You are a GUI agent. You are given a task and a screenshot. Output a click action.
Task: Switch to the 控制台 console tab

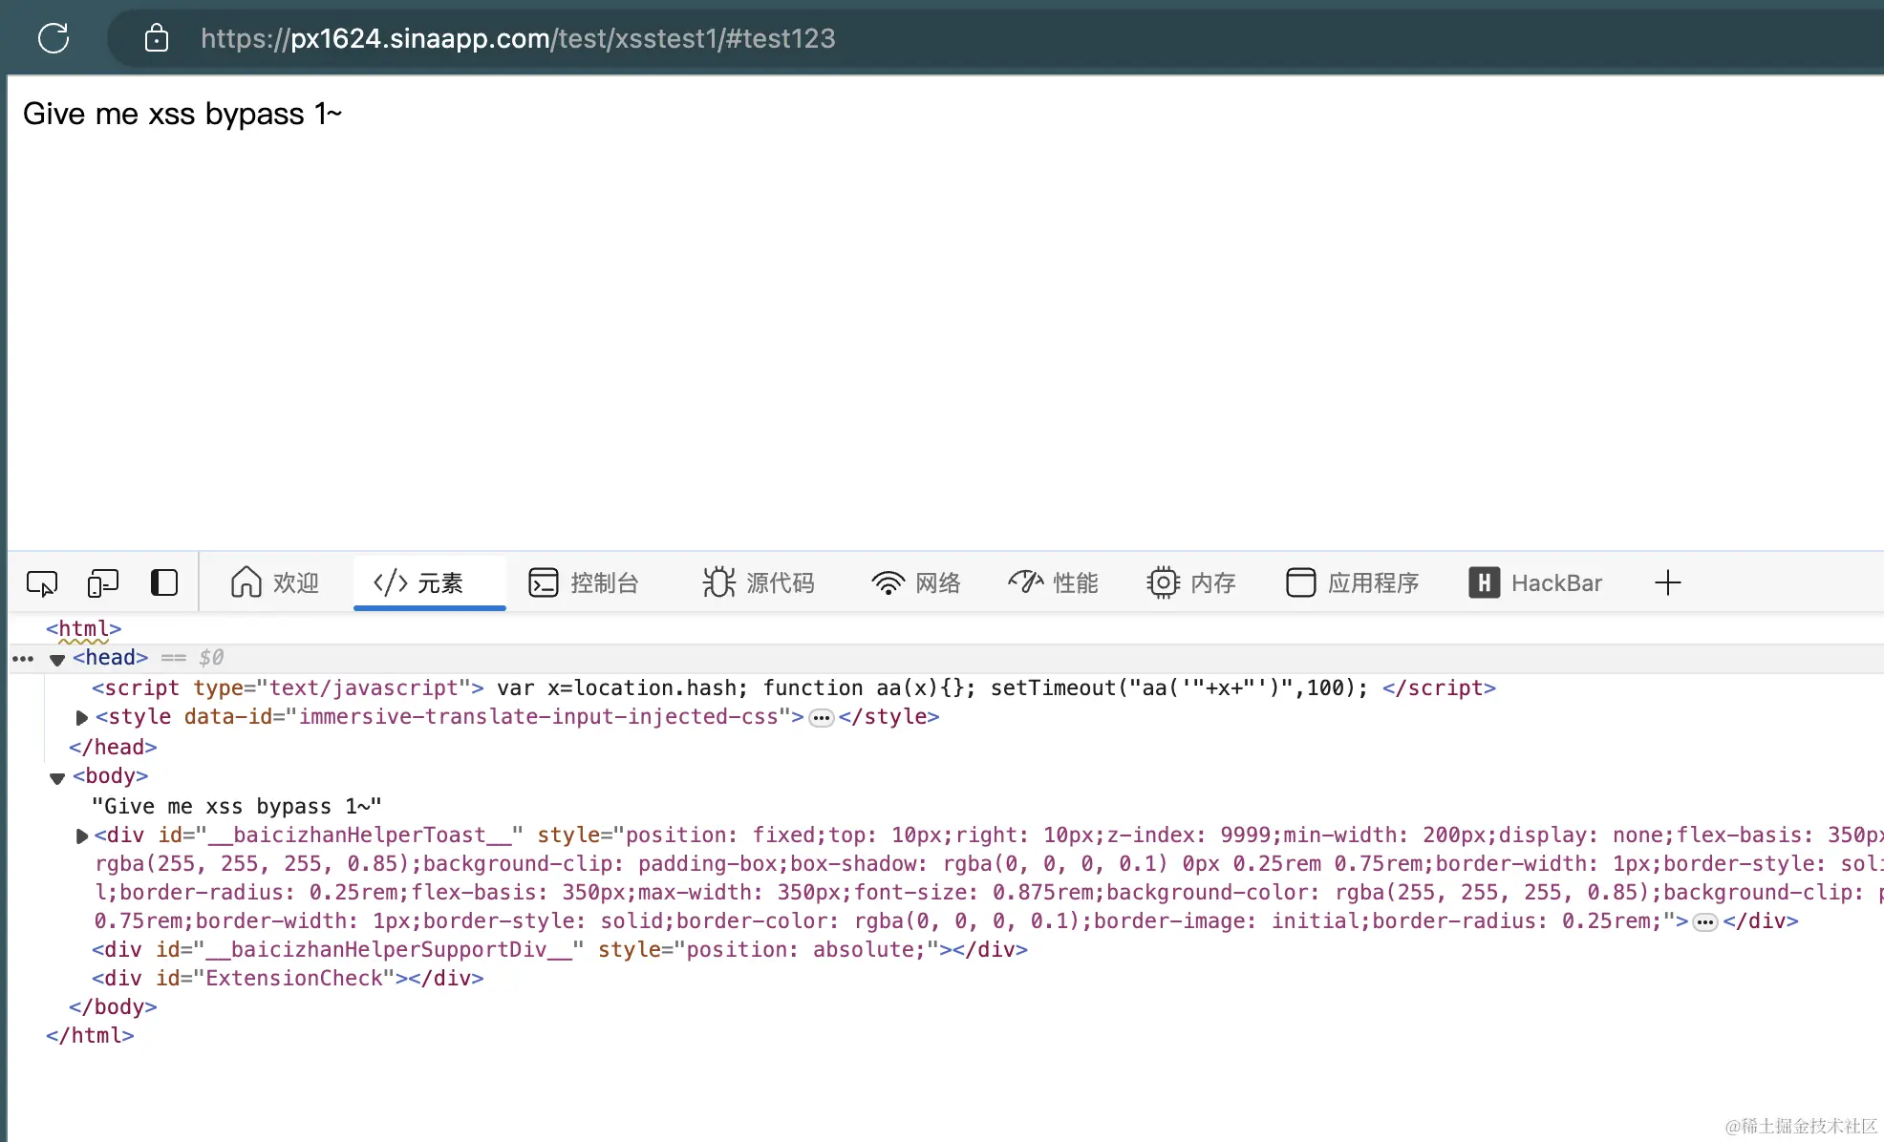[x=584, y=582]
